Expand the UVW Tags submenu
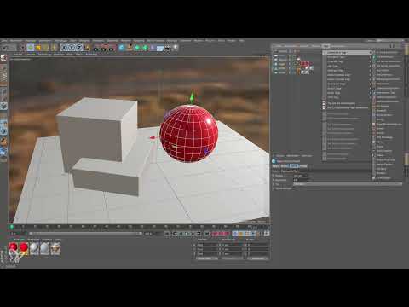 click(348, 97)
